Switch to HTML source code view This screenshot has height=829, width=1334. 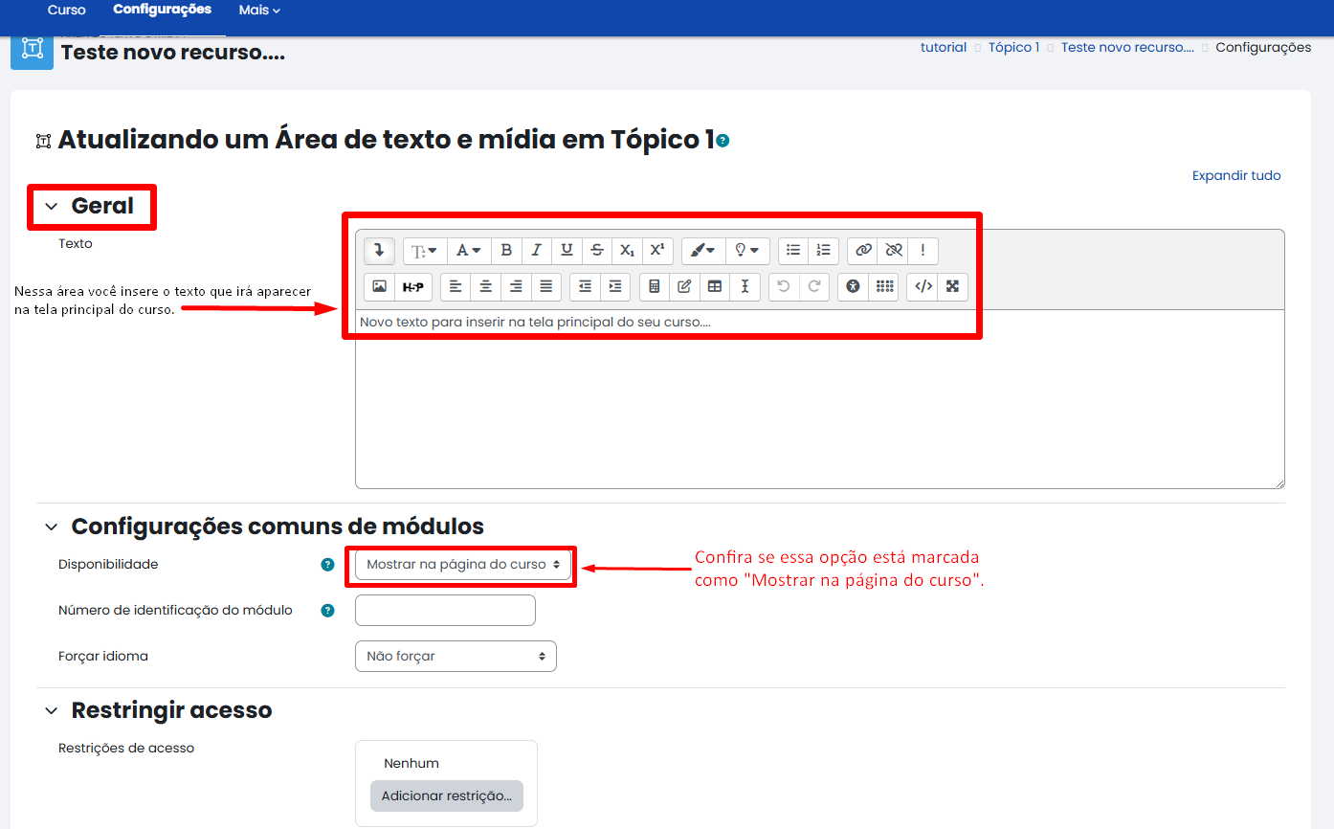coord(922,286)
